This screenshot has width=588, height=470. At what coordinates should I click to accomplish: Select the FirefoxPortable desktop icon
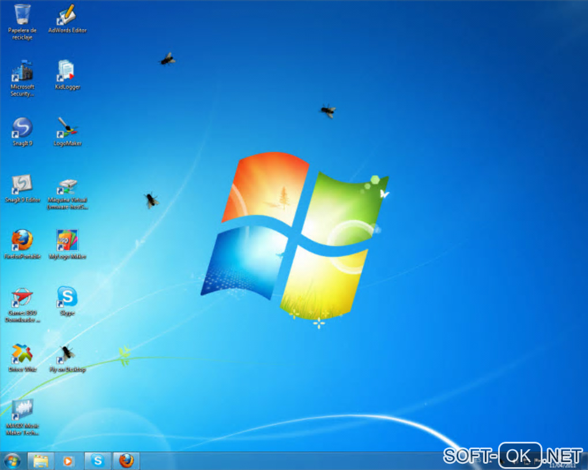(x=22, y=245)
